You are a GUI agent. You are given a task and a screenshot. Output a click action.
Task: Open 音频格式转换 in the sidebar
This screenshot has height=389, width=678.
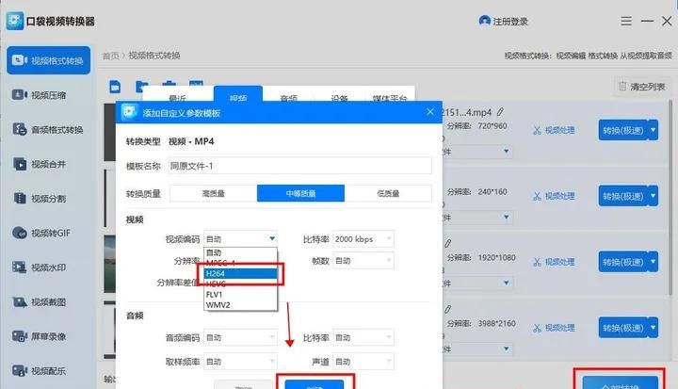coord(48,129)
